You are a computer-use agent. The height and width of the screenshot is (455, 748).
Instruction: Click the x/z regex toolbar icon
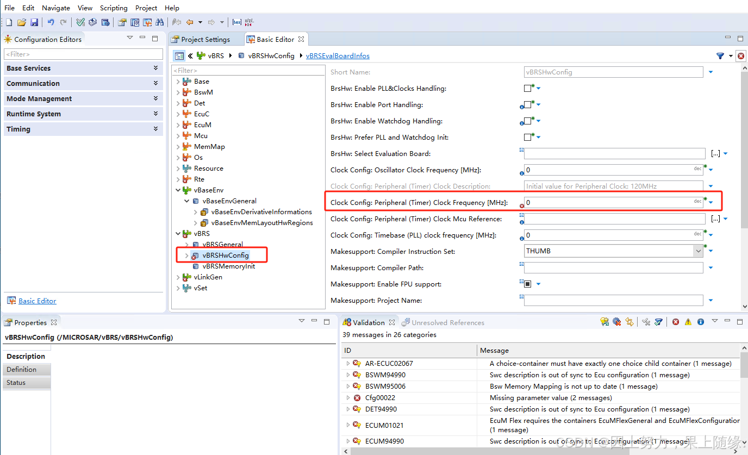(249, 22)
